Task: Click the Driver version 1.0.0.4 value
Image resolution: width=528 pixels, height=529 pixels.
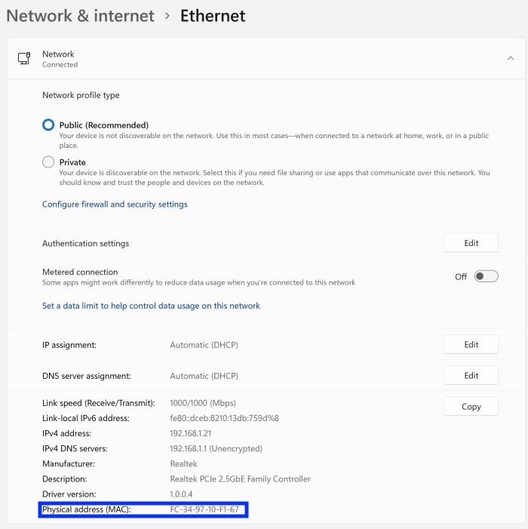Action: click(185, 494)
